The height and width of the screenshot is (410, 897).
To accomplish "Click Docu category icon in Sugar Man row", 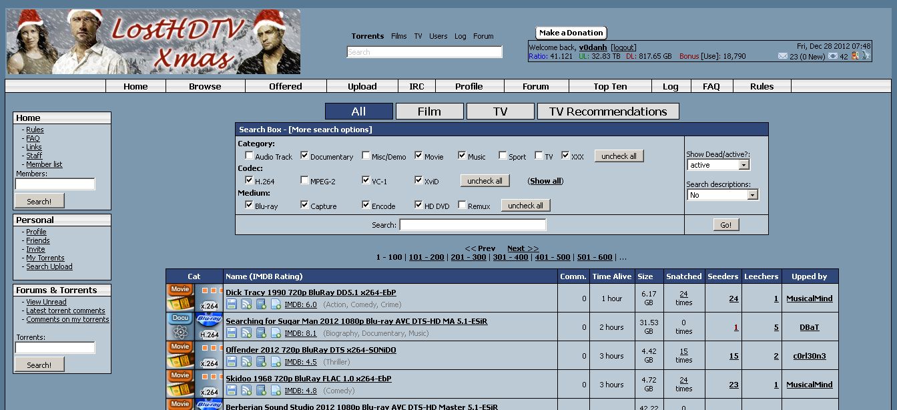I will pos(180,327).
